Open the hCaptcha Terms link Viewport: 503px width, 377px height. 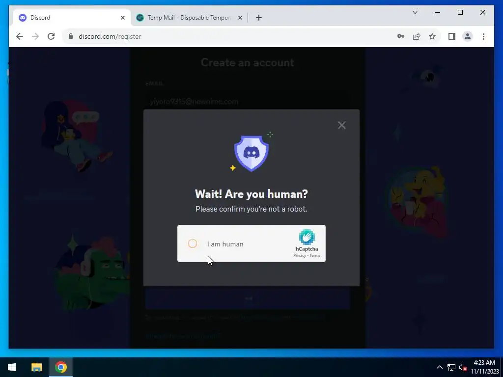[x=315, y=255]
